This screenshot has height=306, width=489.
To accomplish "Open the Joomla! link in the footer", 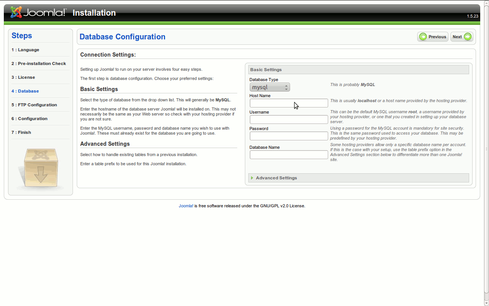I will tap(186, 206).
